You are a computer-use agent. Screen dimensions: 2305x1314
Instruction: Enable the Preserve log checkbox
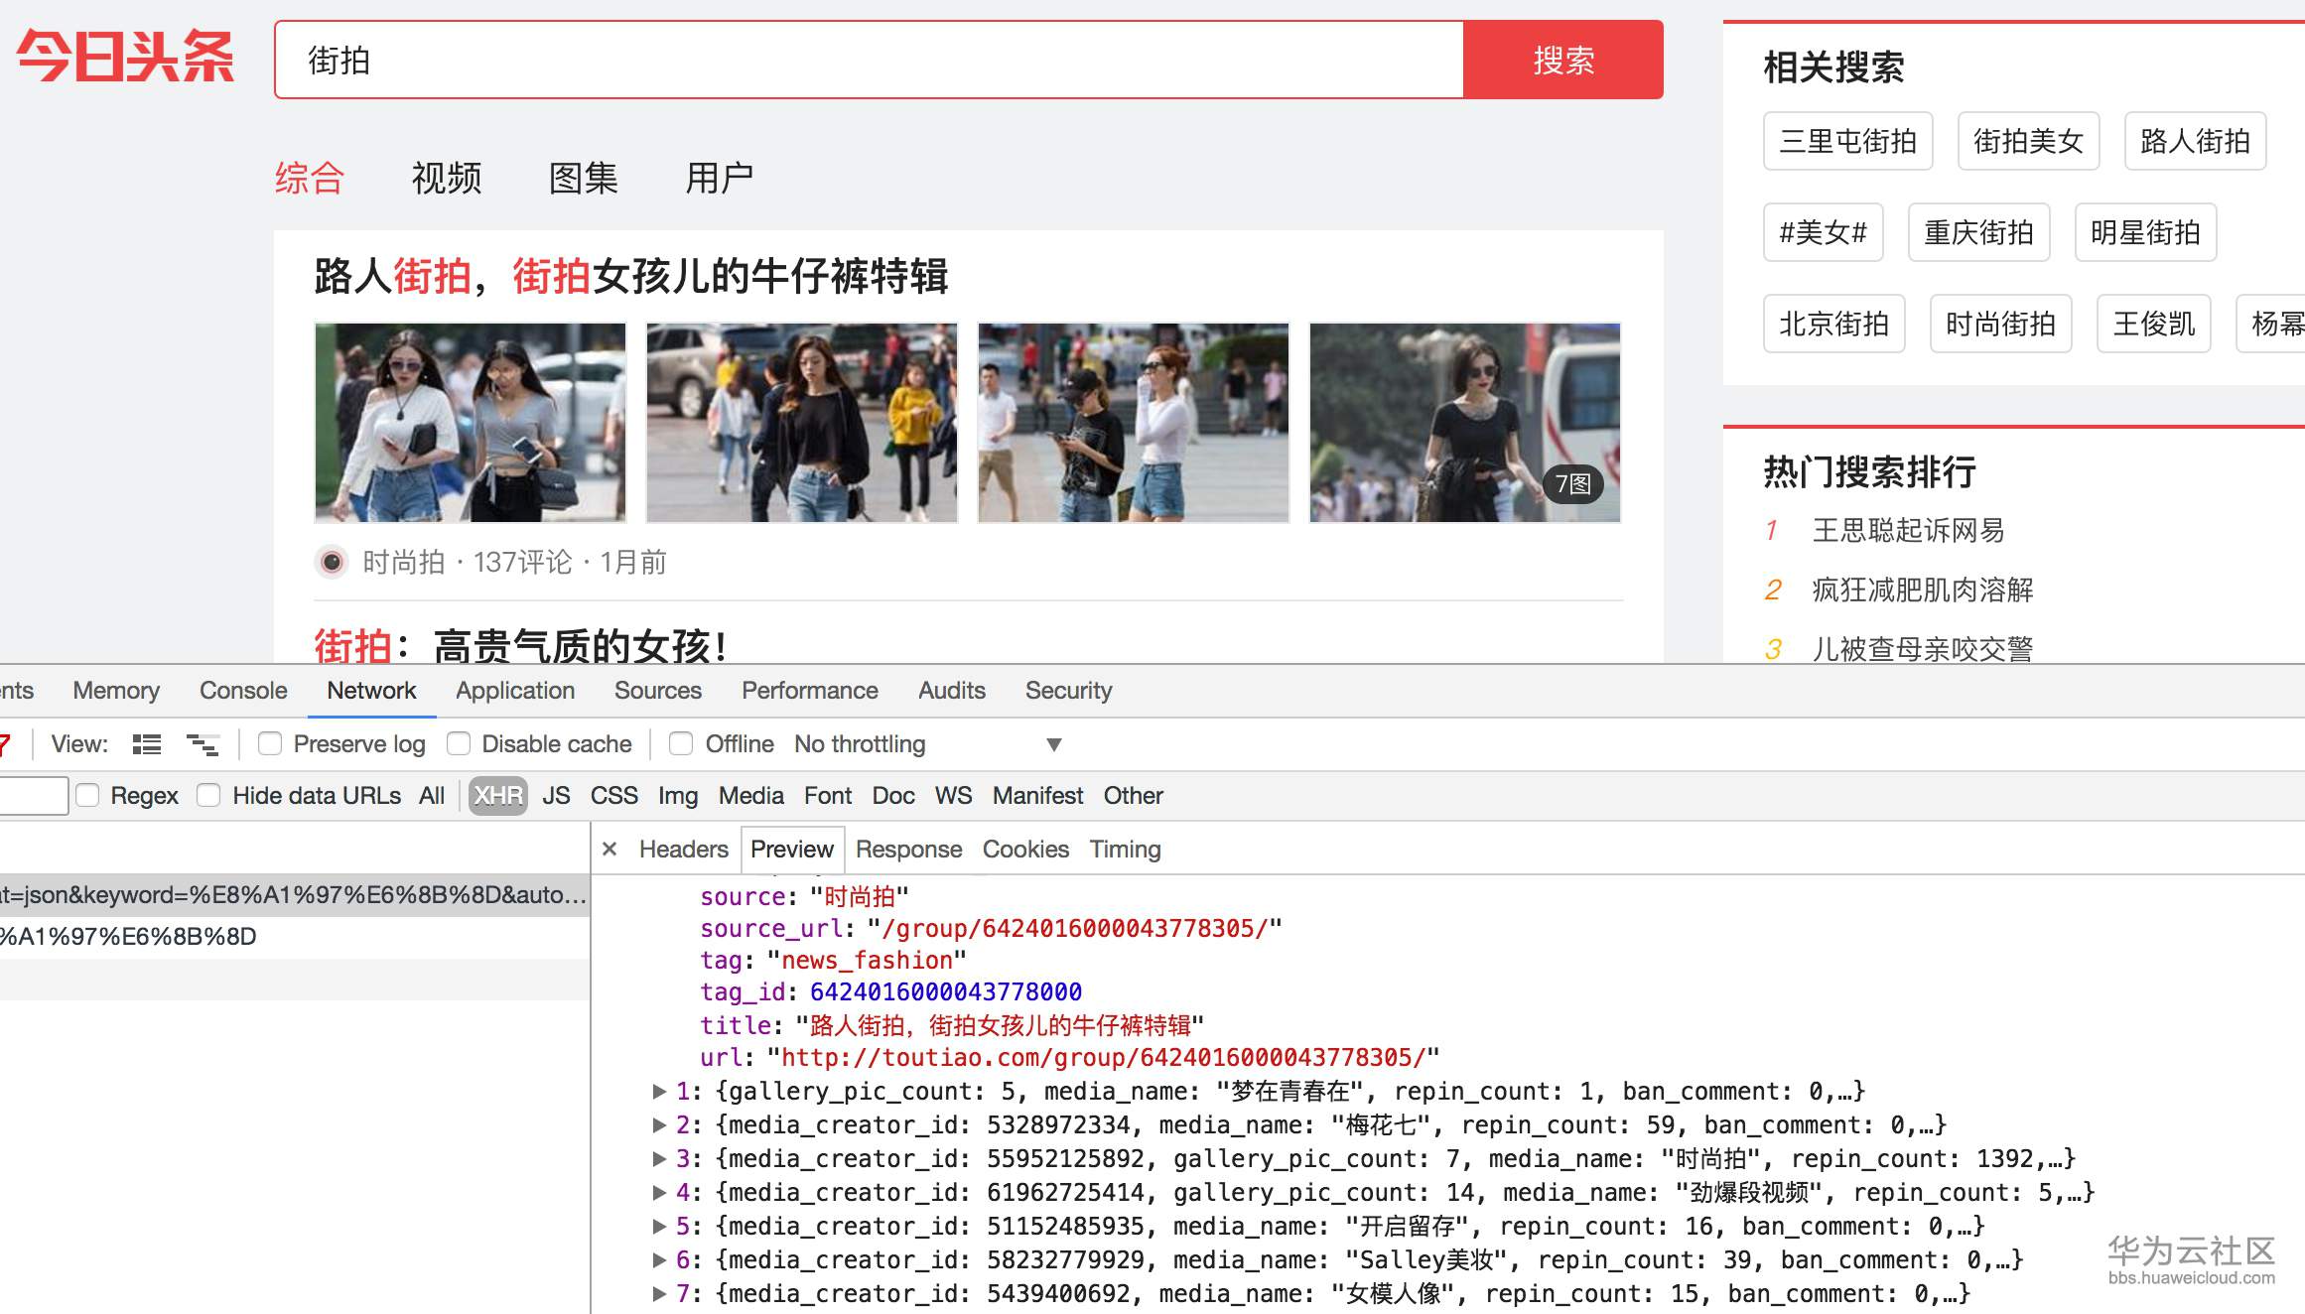pos(270,744)
